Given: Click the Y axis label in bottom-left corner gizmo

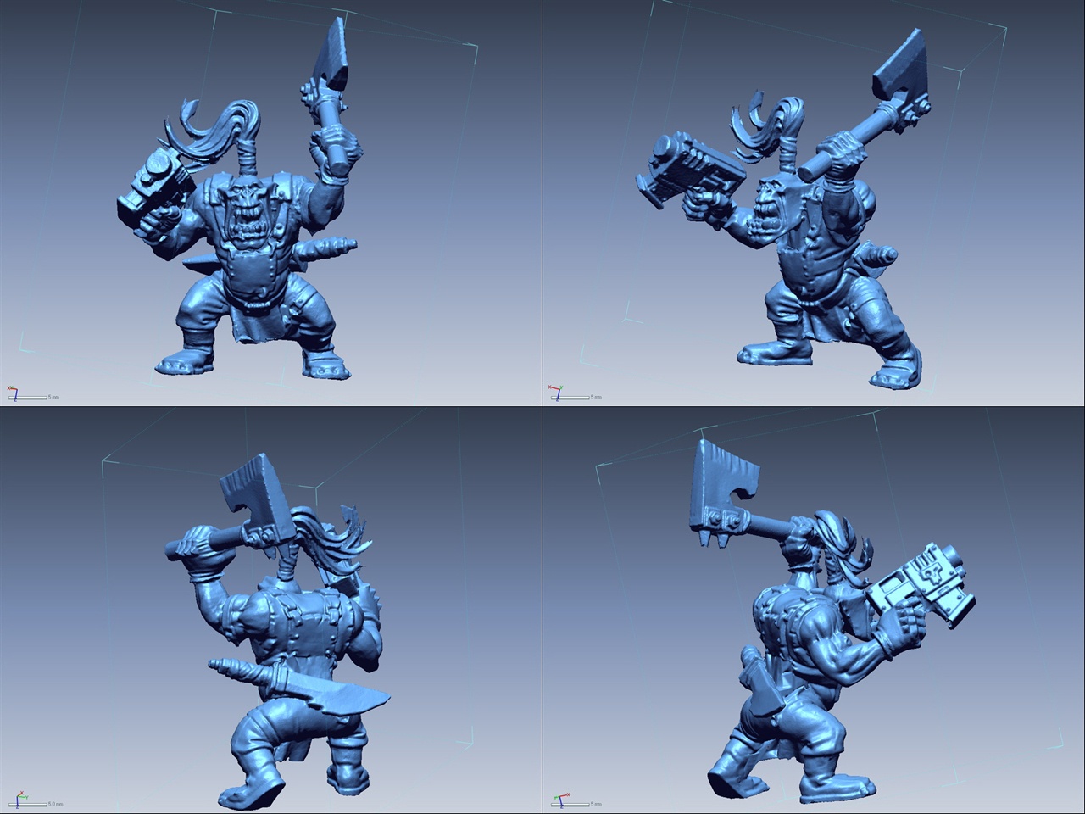Looking at the screenshot, I should tap(26, 797).
